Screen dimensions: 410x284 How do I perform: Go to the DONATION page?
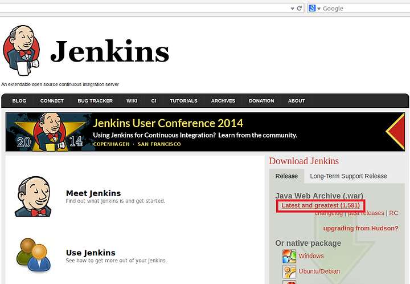coord(261,101)
